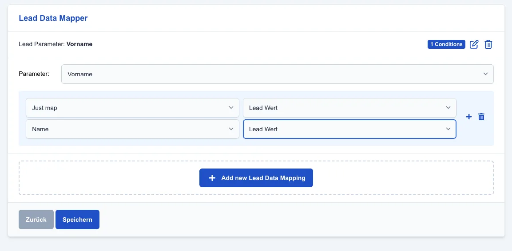Click Add new Lead Data Mapping
This screenshot has width=512, height=251.
click(256, 178)
